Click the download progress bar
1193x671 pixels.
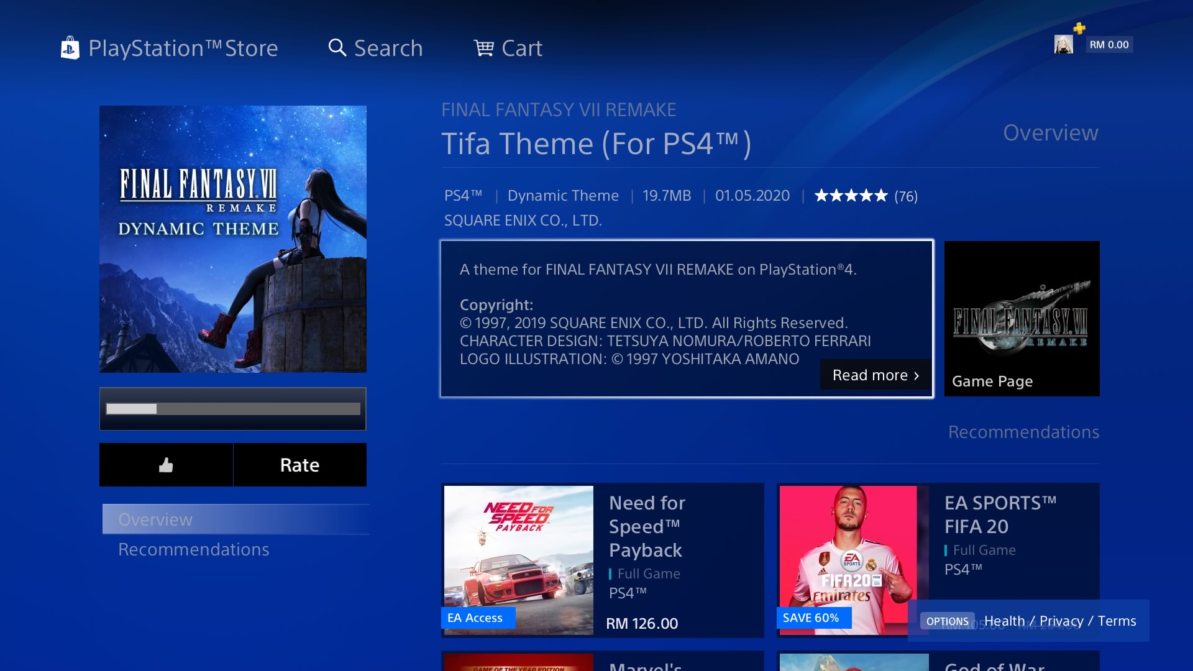233,409
